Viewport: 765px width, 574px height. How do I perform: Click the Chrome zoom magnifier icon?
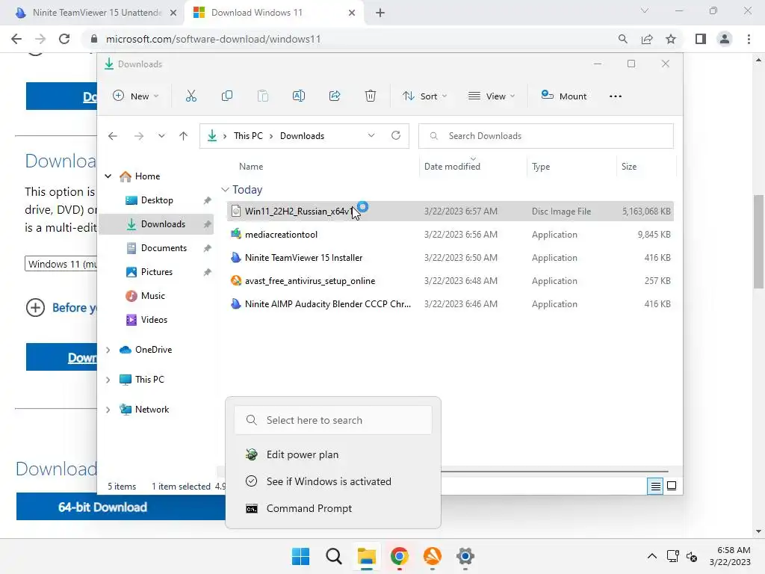pos(622,39)
